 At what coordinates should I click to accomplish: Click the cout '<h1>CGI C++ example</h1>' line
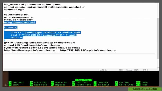pyautogui.click(x=44, y=35)
